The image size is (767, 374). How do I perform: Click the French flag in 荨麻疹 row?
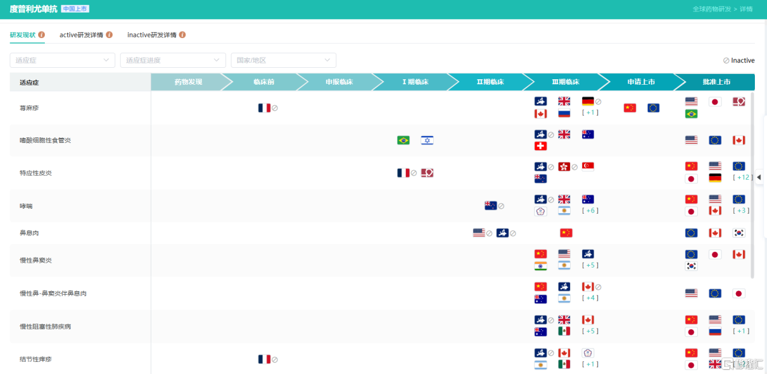pyautogui.click(x=264, y=108)
